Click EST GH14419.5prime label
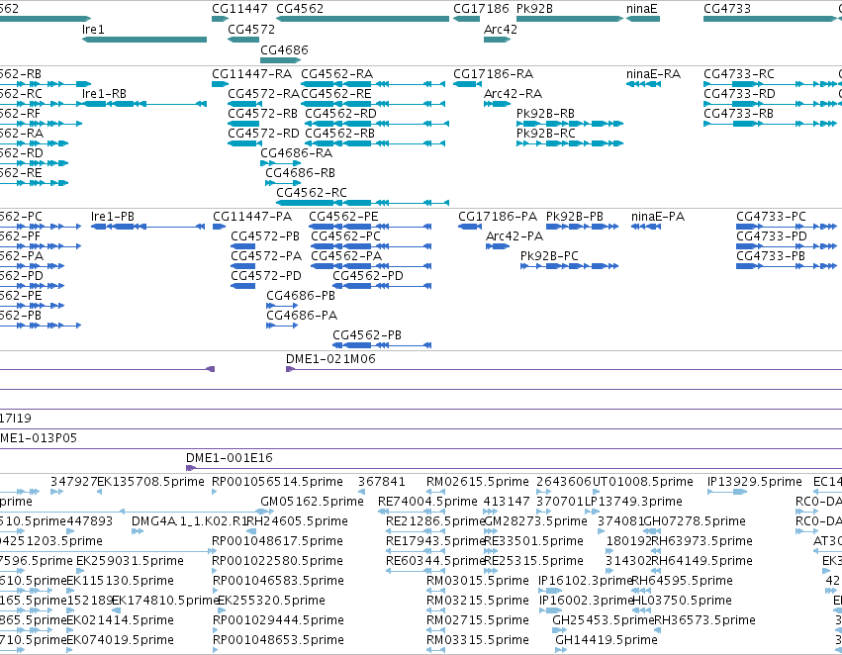This screenshot has height=655, width=842. click(607, 640)
